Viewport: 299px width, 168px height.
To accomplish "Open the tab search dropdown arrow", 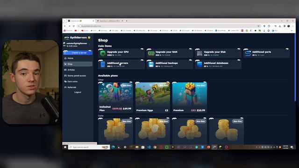I will pos(64,21).
